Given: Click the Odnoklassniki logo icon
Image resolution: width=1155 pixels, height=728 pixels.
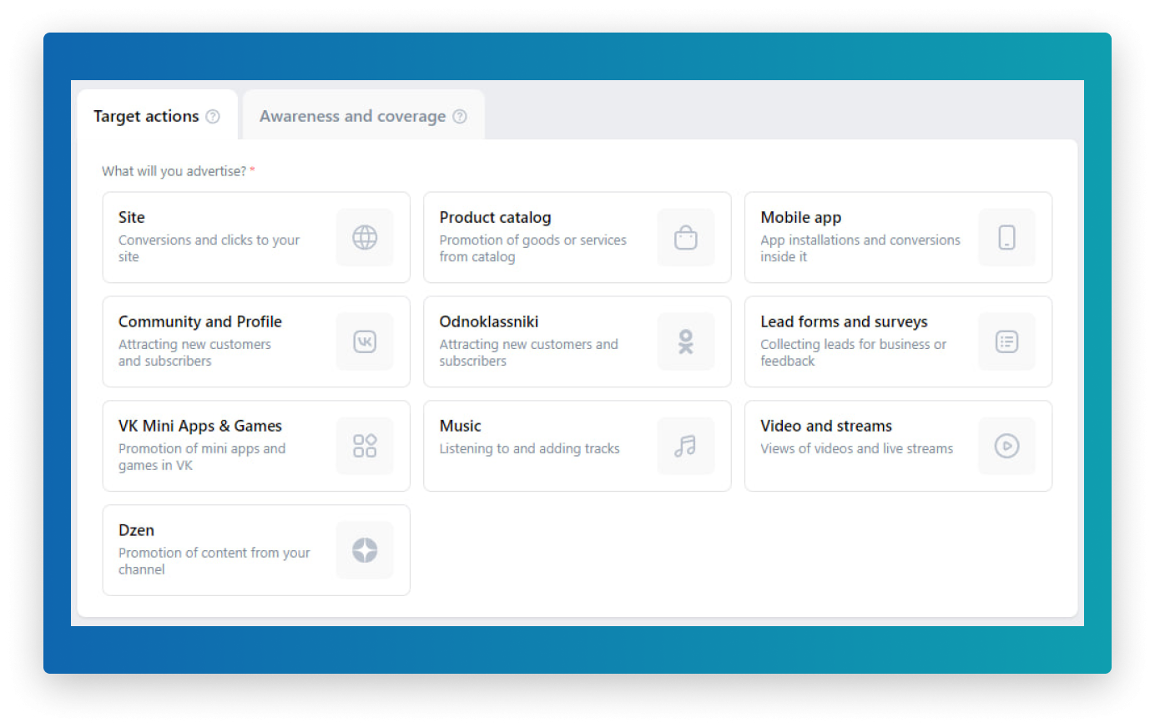Looking at the screenshot, I should [x=685, y=341].
